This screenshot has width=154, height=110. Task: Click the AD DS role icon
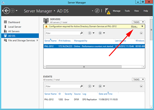click(x=5, y=36)
